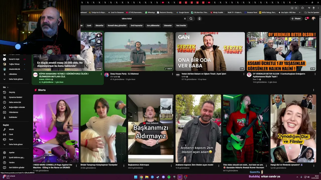Viewport: 321px width, 180px height.
Task: Open the KANAL DÜNYA channel link
Action: point(45,79)
